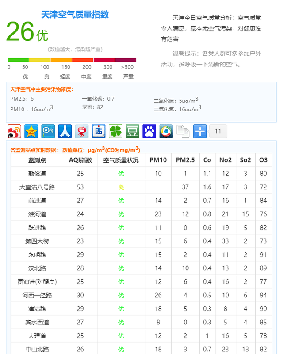Image resolution: width=283 pixels, height=354 pixels.
Task: Share with the Baidu paw icon
Action: pyautogui.click(x=149, y=132)
